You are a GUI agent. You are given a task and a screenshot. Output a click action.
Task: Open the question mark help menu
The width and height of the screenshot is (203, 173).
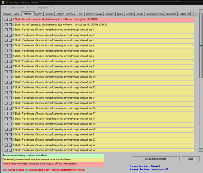tap(51, 7)
